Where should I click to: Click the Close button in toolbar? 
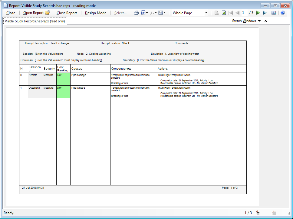(x=11, y=13)
